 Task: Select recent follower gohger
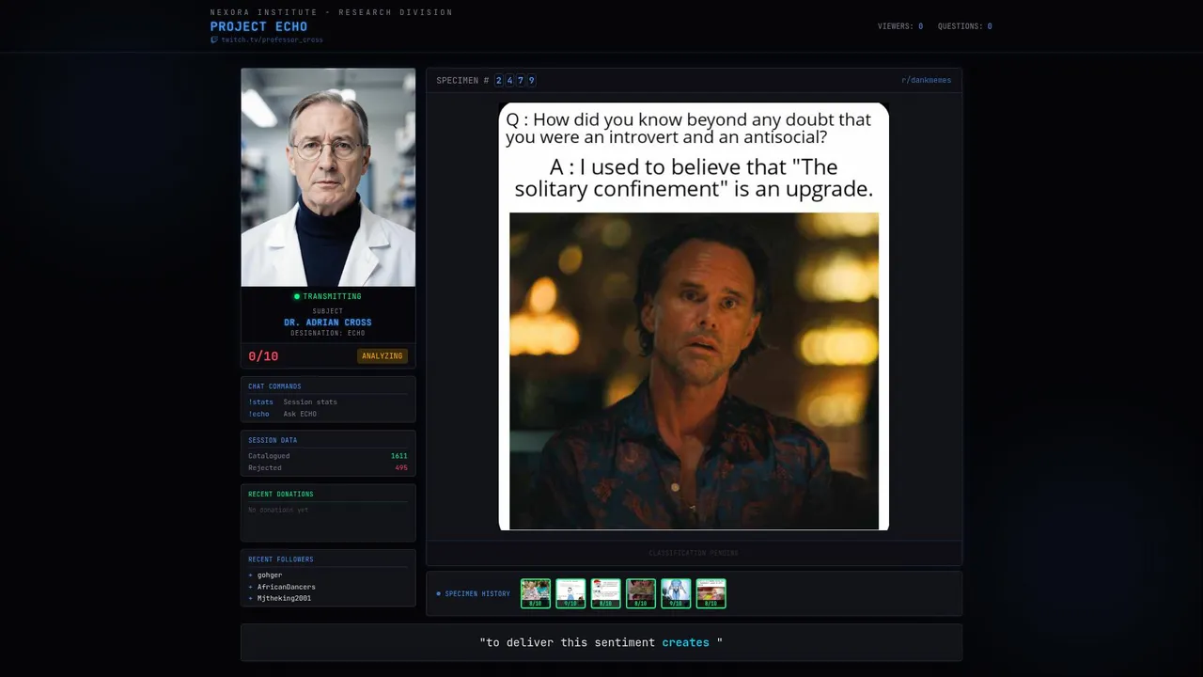(x=269, y=575)
